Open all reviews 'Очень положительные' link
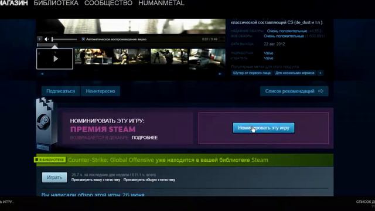This screenshot has height=211, width=375. pyautogui.click(x=284, y=36)
